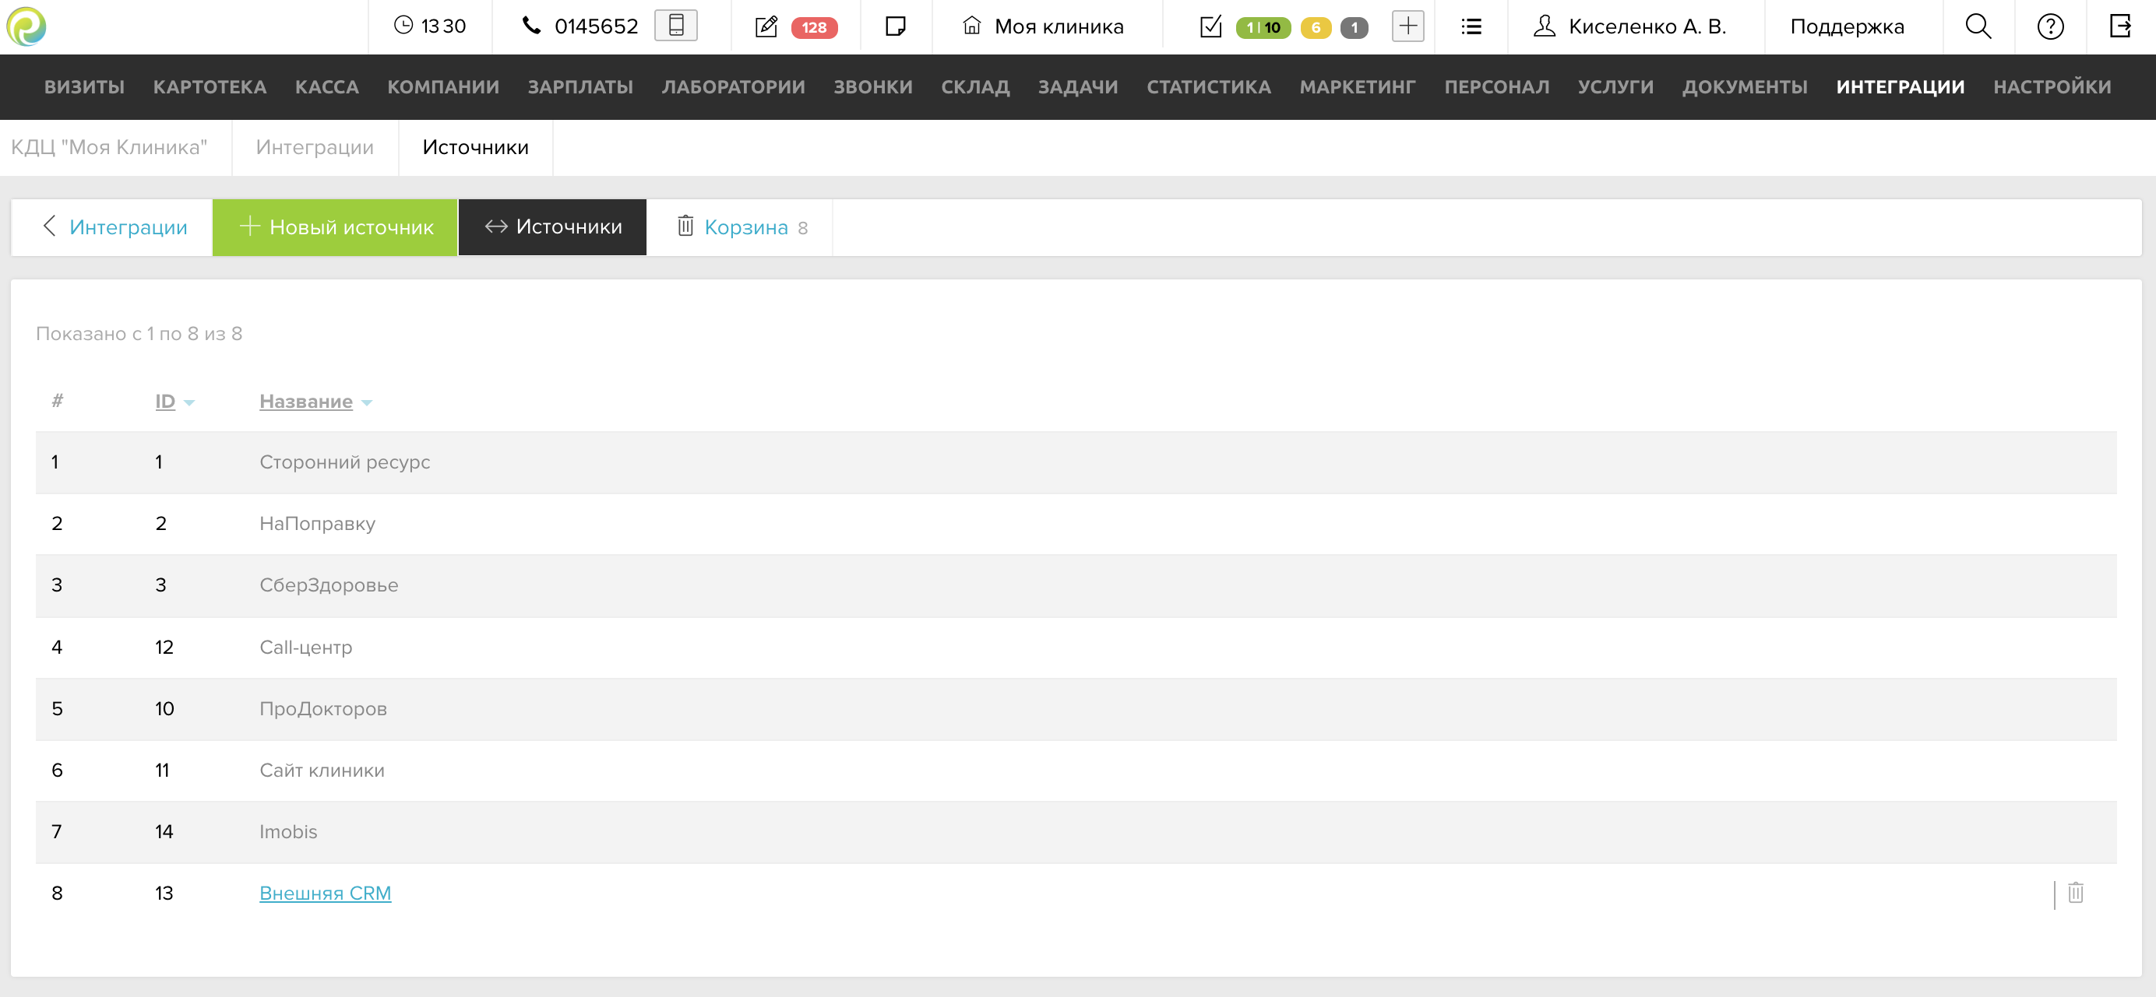The height and width of the screenshot is (997, 2156).
Task: Click the phone number 0145652
Action: (596, 26)
